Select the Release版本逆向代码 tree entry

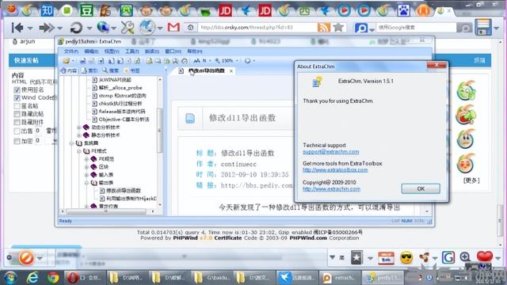pyautogui.click(x=122, y=111)
